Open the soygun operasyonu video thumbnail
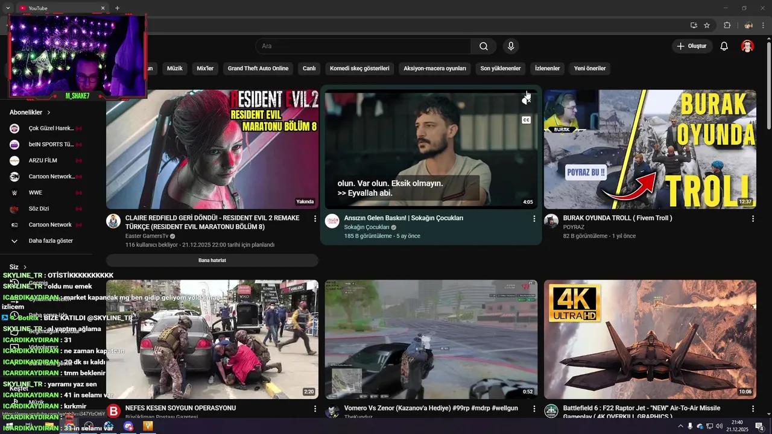This screenshot has width=772, height=434. pos(212,339)
